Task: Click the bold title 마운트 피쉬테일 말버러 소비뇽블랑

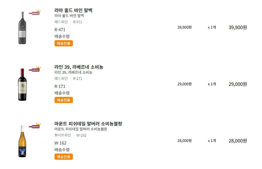Action: (88, 123)
